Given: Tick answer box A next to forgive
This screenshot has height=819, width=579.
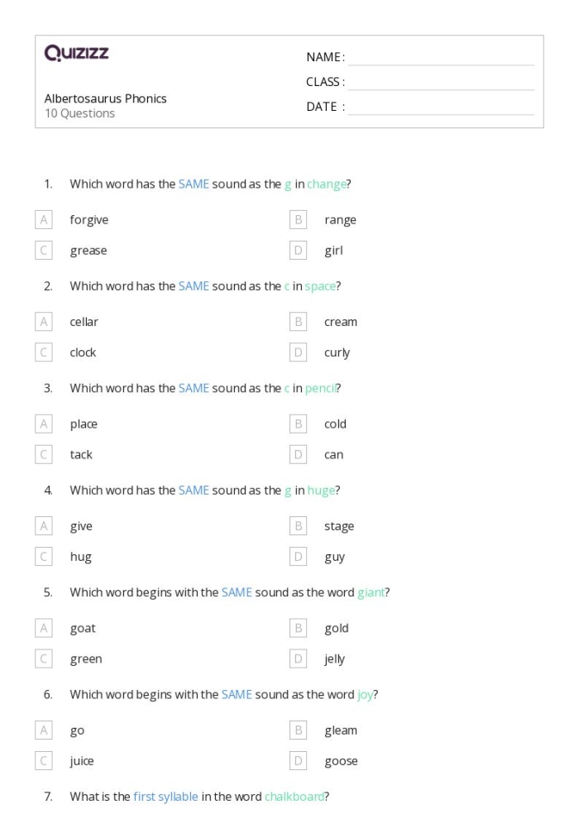Looking at the screenshot, I should (44, 220).
